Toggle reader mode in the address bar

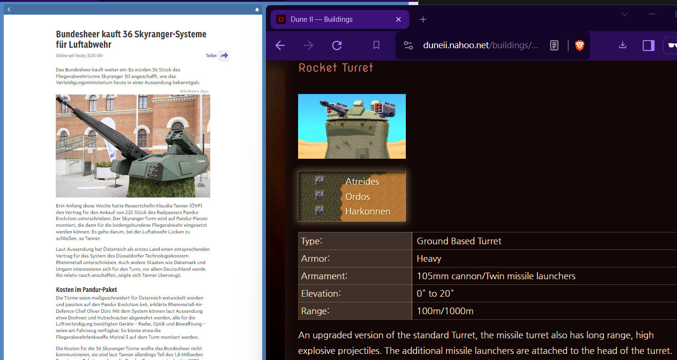[555, 45]
